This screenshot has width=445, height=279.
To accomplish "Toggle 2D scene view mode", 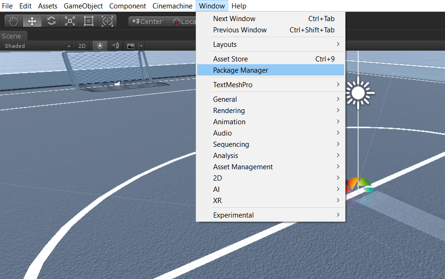I will (x=82, y=46).
